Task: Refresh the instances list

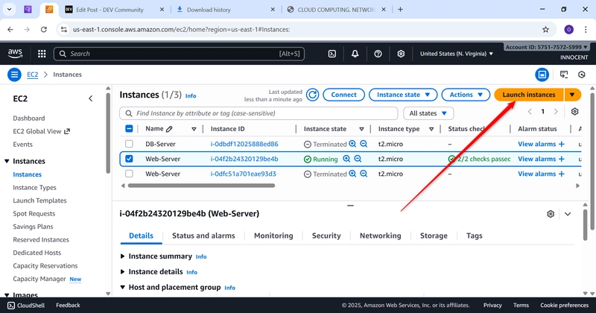Action: coord(312,95)
